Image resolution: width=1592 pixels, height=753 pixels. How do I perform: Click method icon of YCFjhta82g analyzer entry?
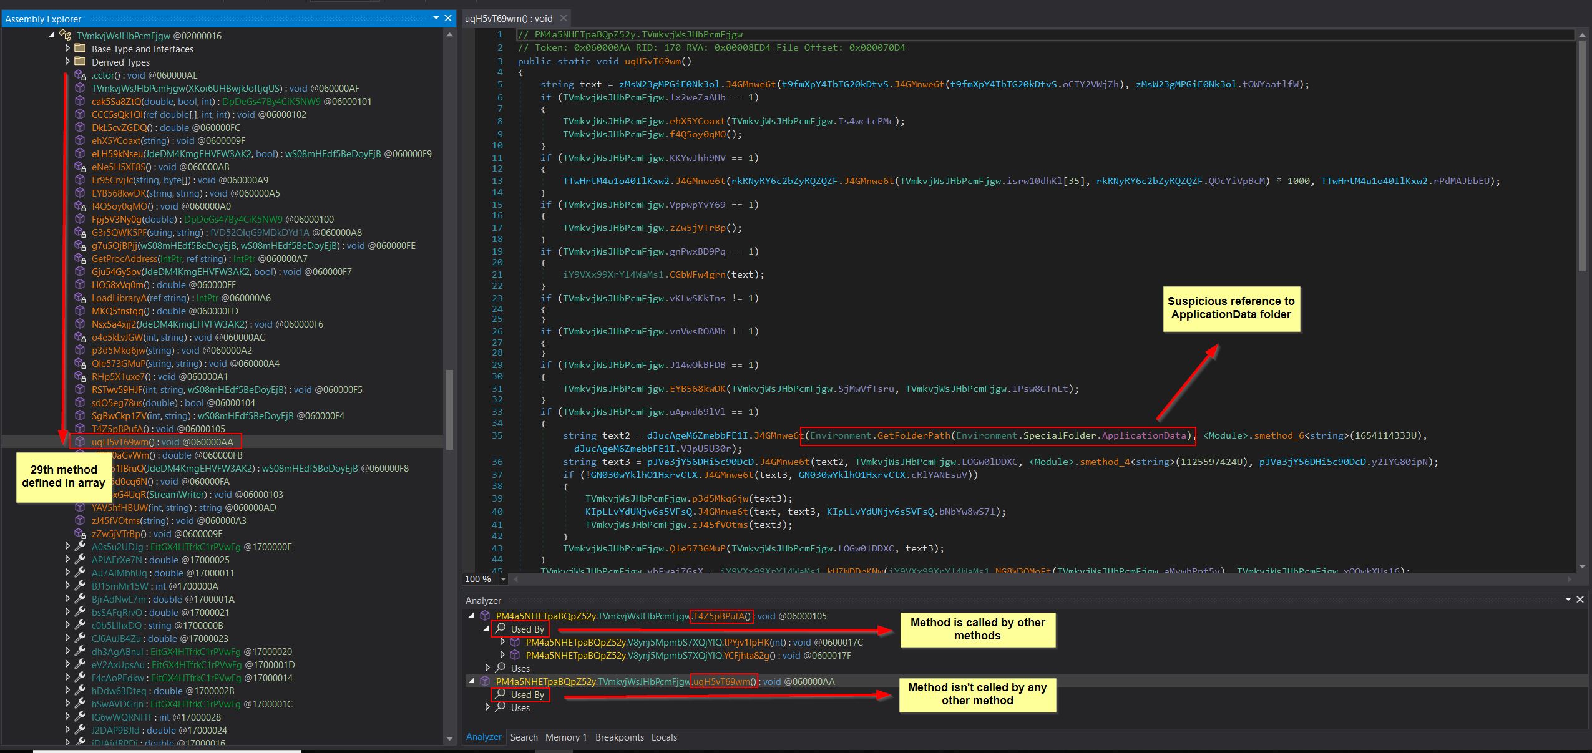[515, 655]
